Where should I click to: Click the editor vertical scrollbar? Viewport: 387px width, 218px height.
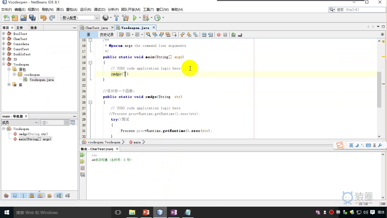[x=379, y=90]
